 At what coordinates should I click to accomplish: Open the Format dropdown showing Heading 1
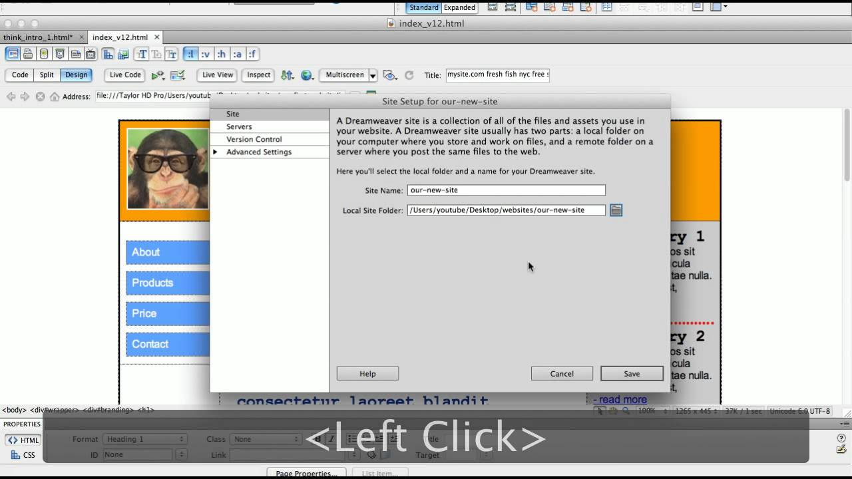click(x=144, y=439)
